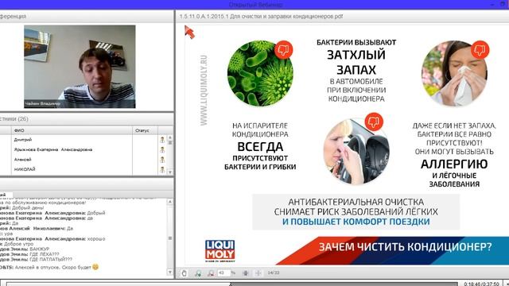Click the Liqui Moly logo on slide
509x286 pixels.
(x=220, y=251)
